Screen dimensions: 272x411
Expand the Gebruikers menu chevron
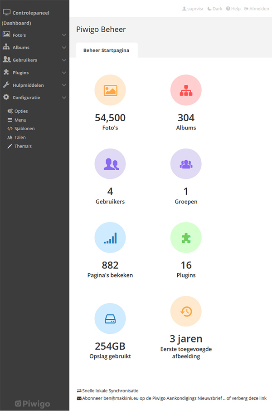pos(64,60)
